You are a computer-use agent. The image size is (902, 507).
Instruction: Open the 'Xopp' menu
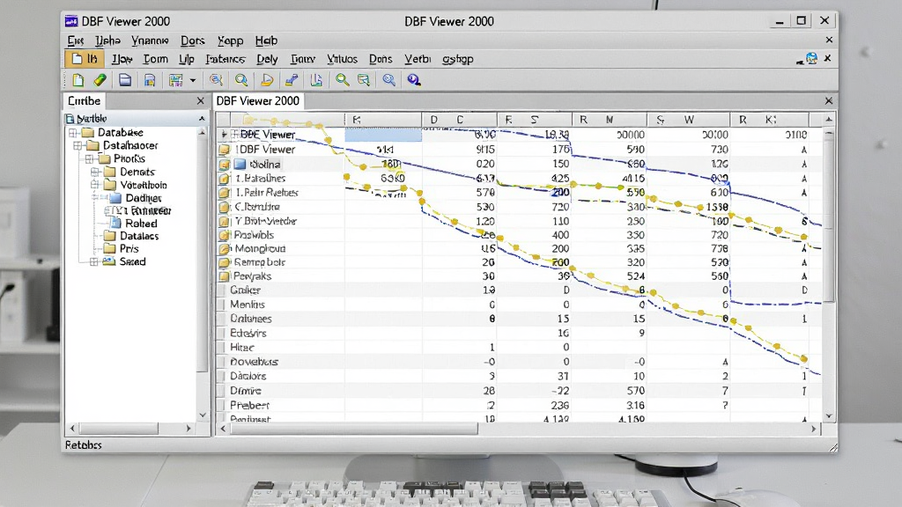pyautogui.click(x=230, y=40)
